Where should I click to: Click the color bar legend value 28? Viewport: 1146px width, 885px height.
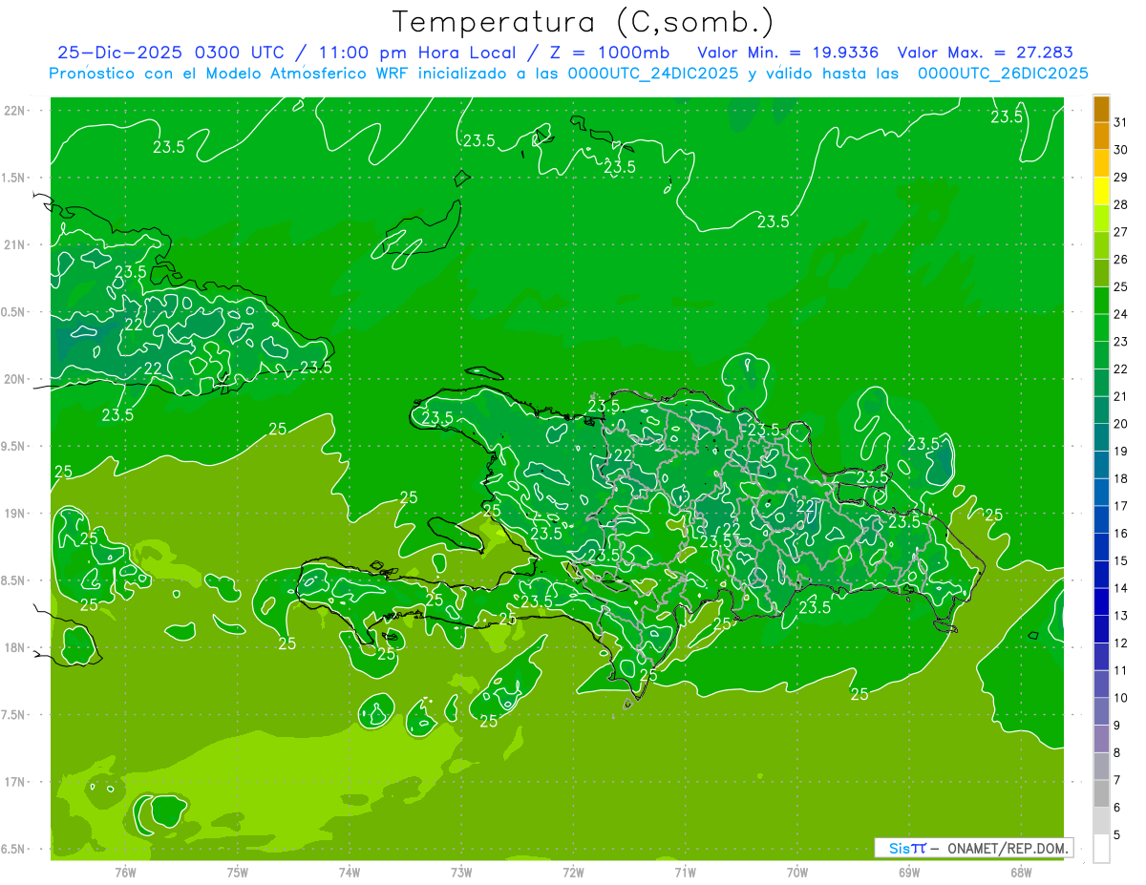(1120, 204)
